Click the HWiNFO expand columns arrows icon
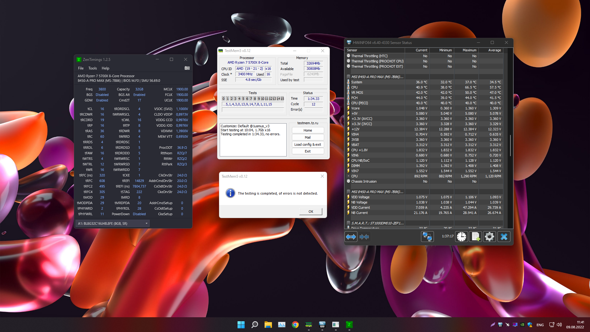The image size is (590, 332). [x=351, y=237]
